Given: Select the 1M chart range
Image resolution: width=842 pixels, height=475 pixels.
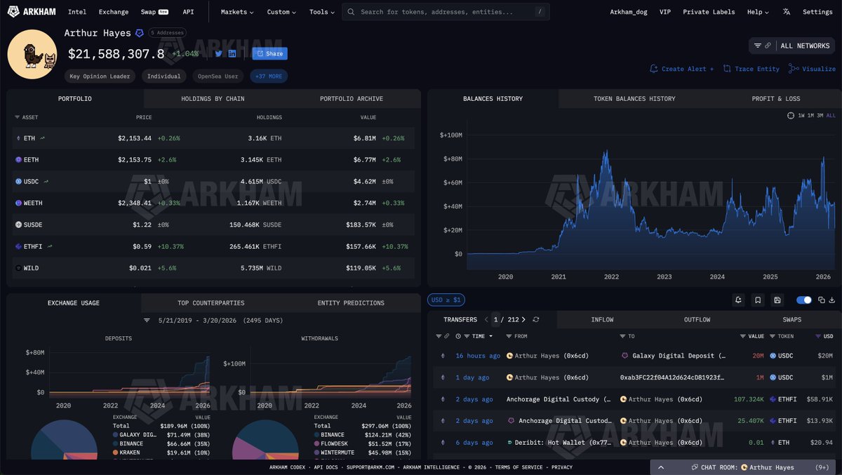Looking at the screenshot, I should 810,115.
